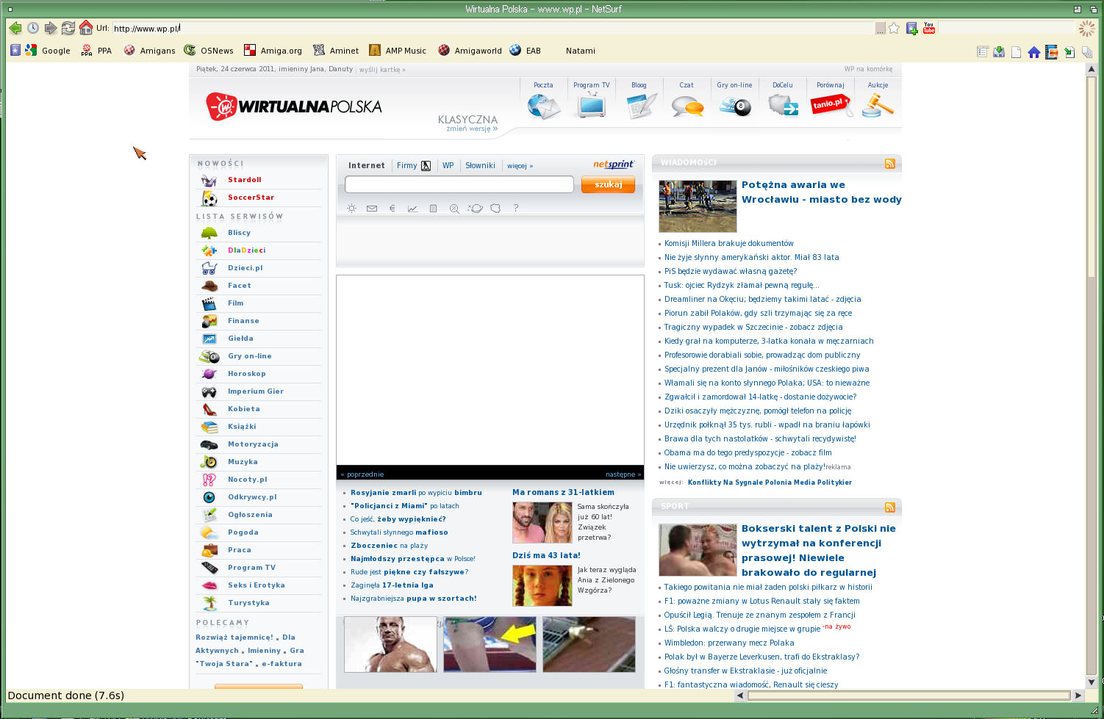The width and height of the screenshot is (1104, 719).
Task: Select the Słowniki search tab
Action: pos(480,166)
